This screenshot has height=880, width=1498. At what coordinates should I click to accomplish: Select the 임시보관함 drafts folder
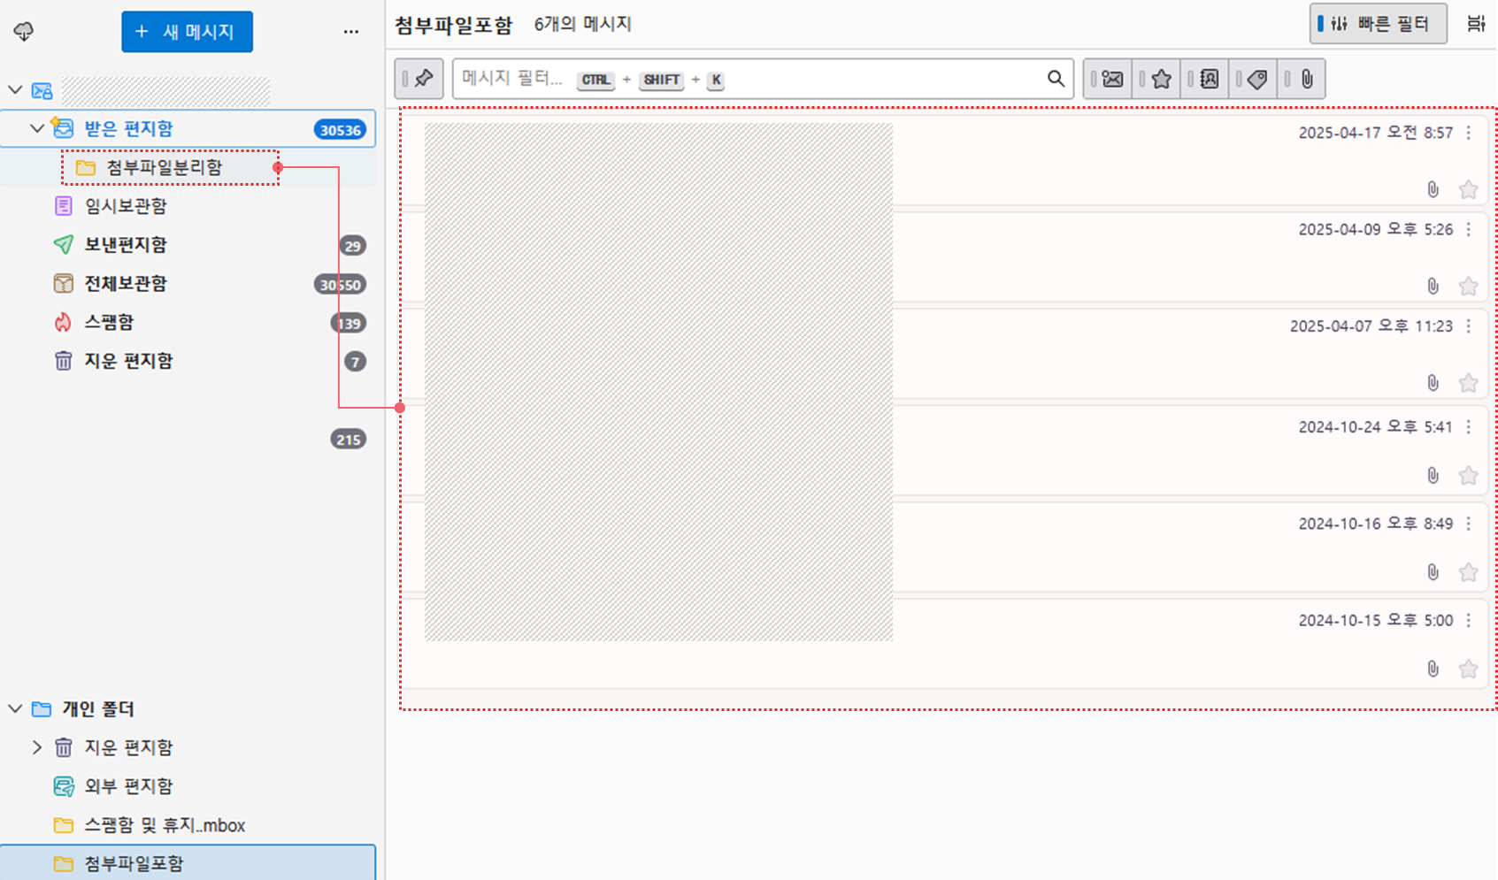click(x=125, y=206)
